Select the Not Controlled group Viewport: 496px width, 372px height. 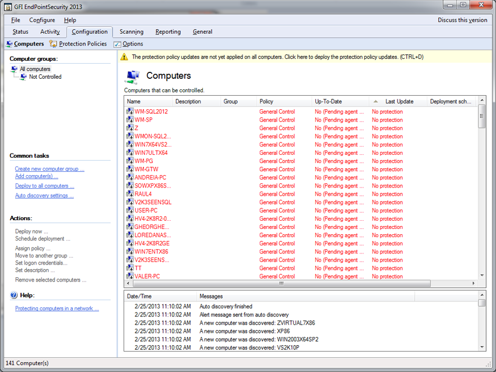(x=45, y=77)
